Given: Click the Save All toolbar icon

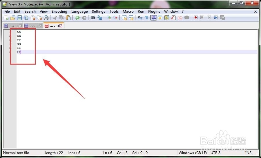Looking at the screenshot, I should 26,18.
